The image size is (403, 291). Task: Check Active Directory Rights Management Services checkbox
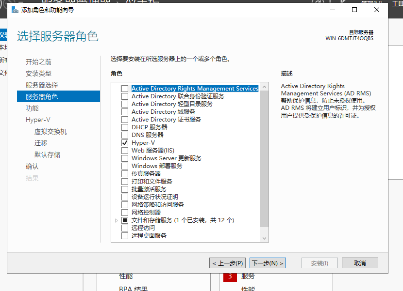click(x=125, y=89)
